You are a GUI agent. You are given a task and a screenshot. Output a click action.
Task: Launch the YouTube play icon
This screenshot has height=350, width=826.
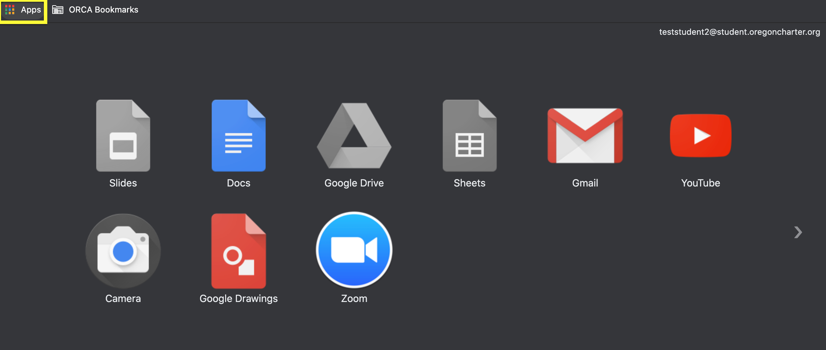click(701, 136)
